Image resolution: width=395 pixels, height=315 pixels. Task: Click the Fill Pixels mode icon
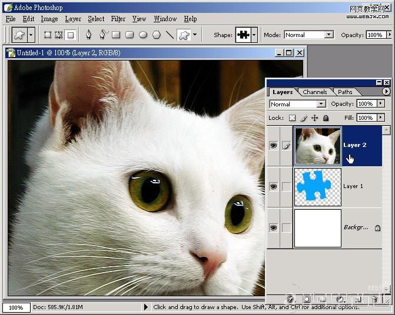coord(71,35)
